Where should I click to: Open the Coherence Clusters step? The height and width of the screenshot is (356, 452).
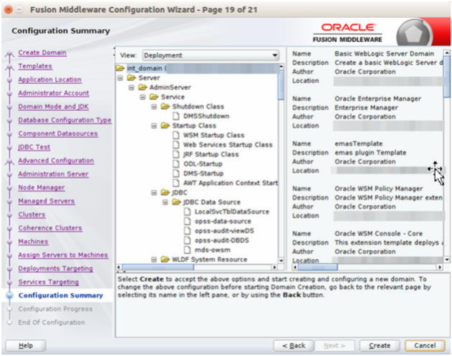(50, 228)
